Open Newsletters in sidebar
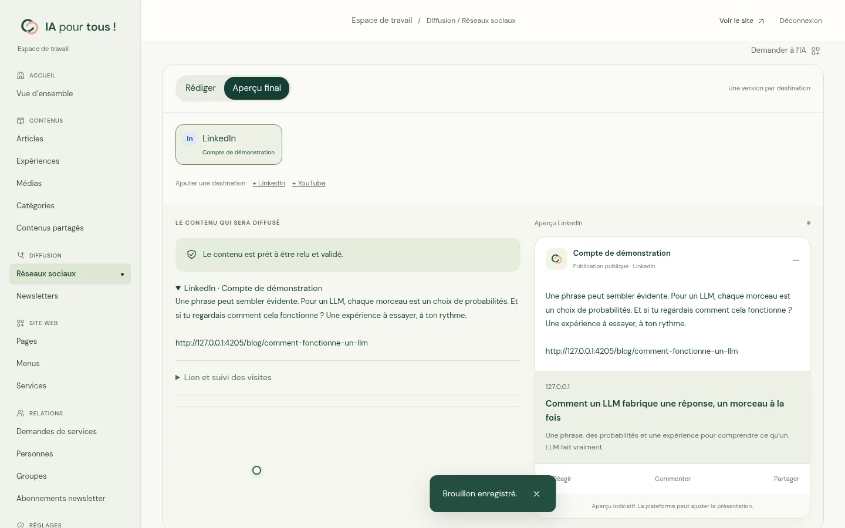Screen dimensions: 845x528 click(38, 296)
